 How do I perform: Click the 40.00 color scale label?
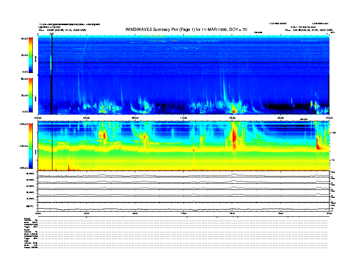(24, 39)
